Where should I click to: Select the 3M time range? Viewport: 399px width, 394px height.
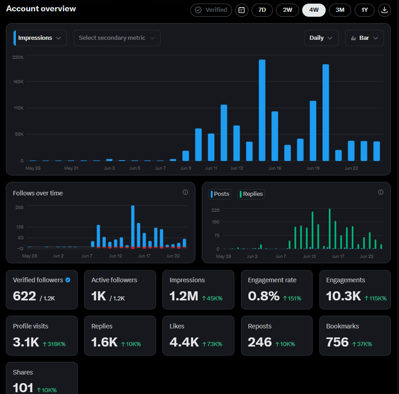pos(340,10)
